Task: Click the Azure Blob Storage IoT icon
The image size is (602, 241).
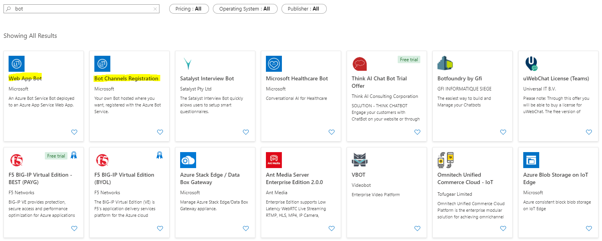Action: coord(531,160)
